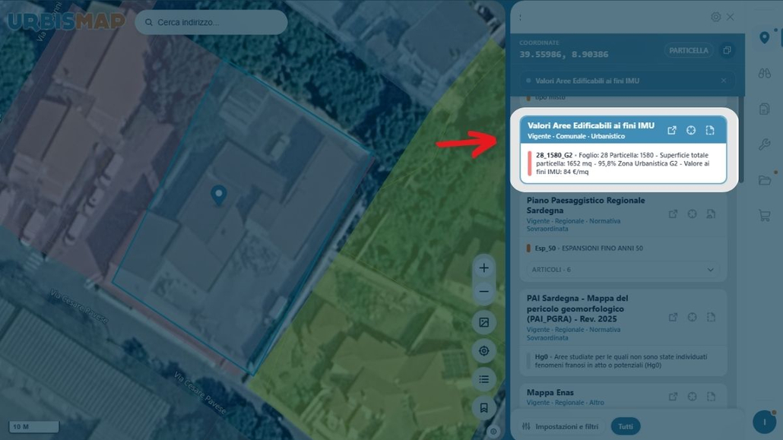
Task: Switch map basemap with the image icon
Action: pyautogui.click(x=484, y=322)
